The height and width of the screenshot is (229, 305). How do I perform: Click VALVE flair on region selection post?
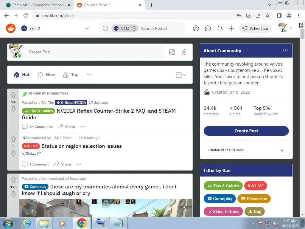[x=31, y=146]
